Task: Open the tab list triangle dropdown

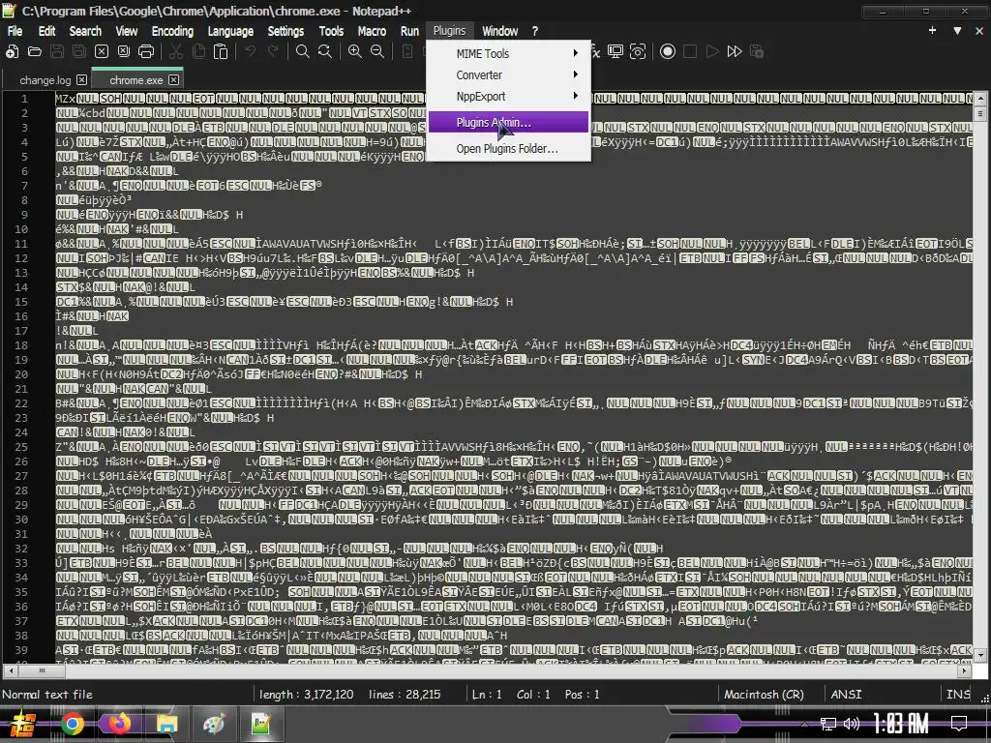Action: pos(957,30)
